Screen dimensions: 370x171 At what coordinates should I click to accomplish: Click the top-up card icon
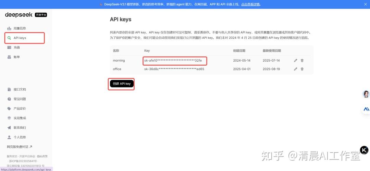(9, 48)
